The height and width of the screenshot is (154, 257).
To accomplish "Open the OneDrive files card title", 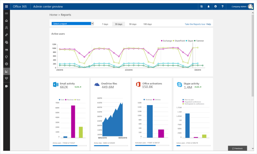I will (x=109, y=84).
